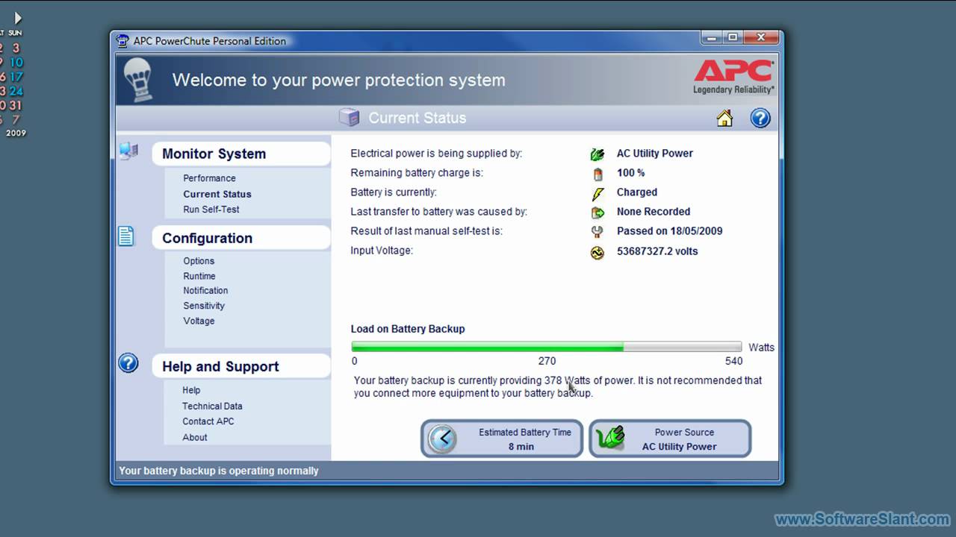Image resolution: width=956 pixels, height=537 pixels.
Task: Click the Input Voltage sine wave icon
Action: click(x=597, y=253)
